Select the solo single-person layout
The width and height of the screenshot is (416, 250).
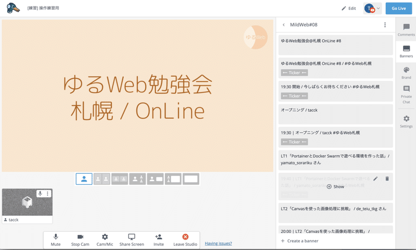click(x=84, y=179)
